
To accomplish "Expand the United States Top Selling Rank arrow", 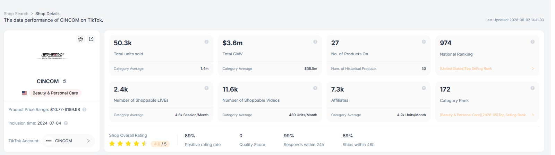I will (533, 69).
